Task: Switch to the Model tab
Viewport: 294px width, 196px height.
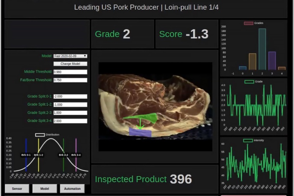Action: point(44,189)
